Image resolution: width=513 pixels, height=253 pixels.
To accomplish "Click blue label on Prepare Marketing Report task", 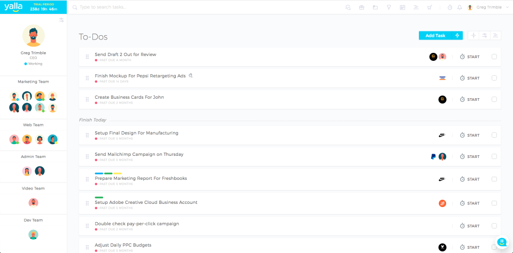I will pos(99,173).
